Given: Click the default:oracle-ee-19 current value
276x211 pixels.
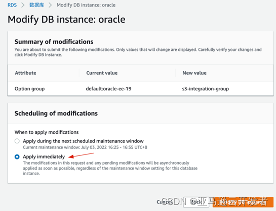Looking at the screenshot, I should tap(108, 89).
